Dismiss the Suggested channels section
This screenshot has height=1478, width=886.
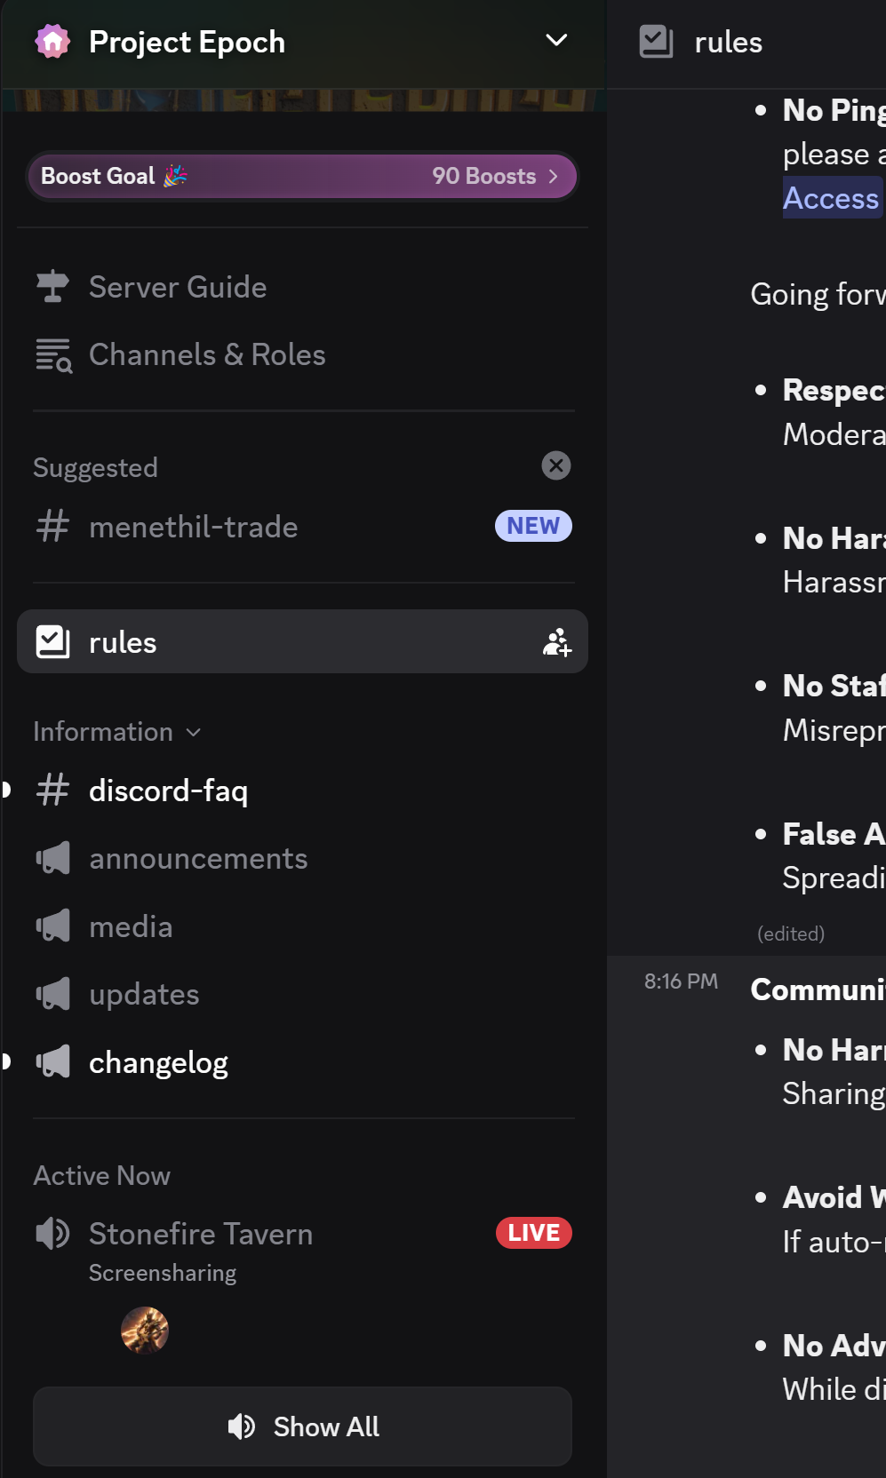click(x=556, y=465)
